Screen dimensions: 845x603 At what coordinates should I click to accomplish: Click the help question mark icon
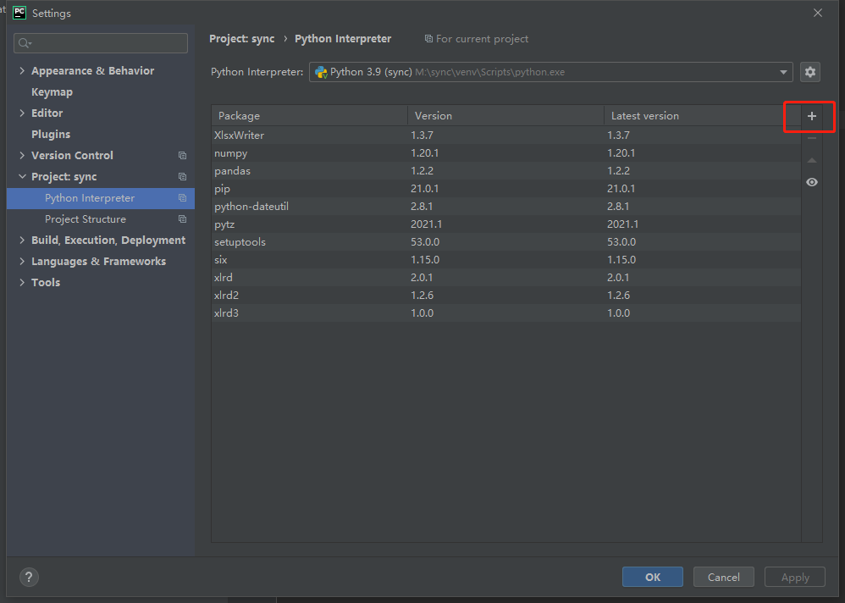point(29,577)
